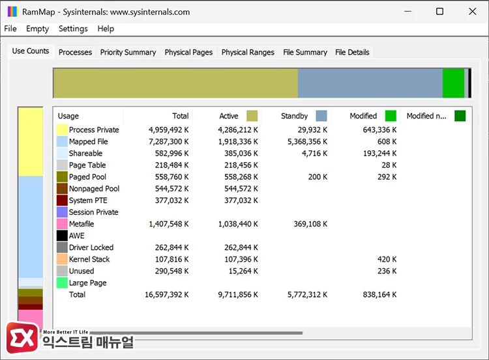489x360 pixels.
Task: Click the olive Paged Pool swatch
Action: tap(62, 177)
